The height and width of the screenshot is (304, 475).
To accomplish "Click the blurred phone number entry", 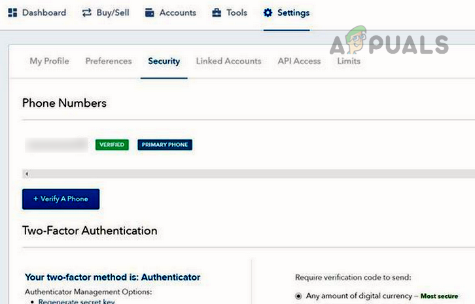I will tap(56, 145).
